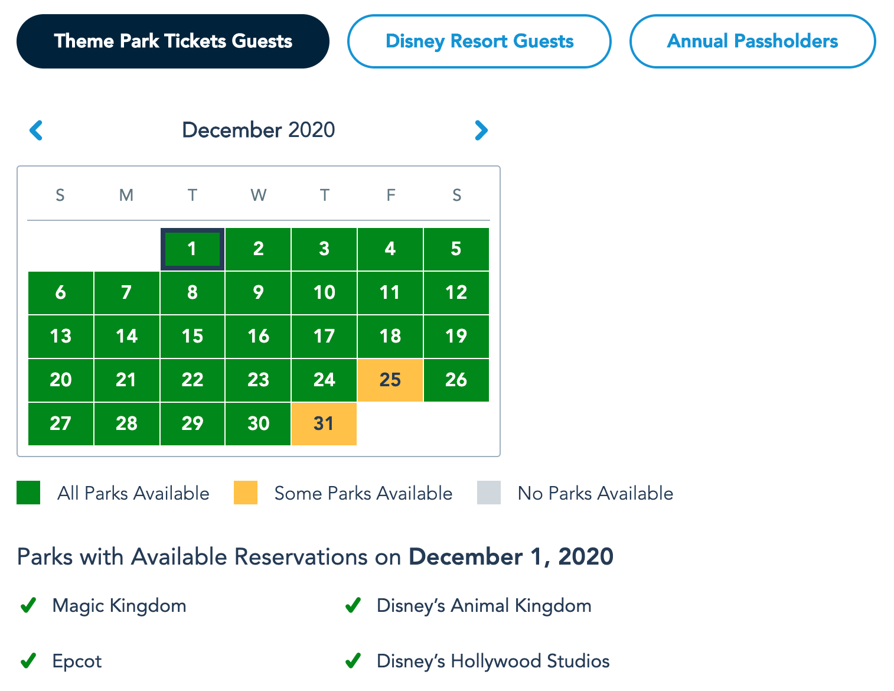Viewport: 894px width, 691px height.
Task: Choose December 1 on the calendar
Action: pos(192,249)
